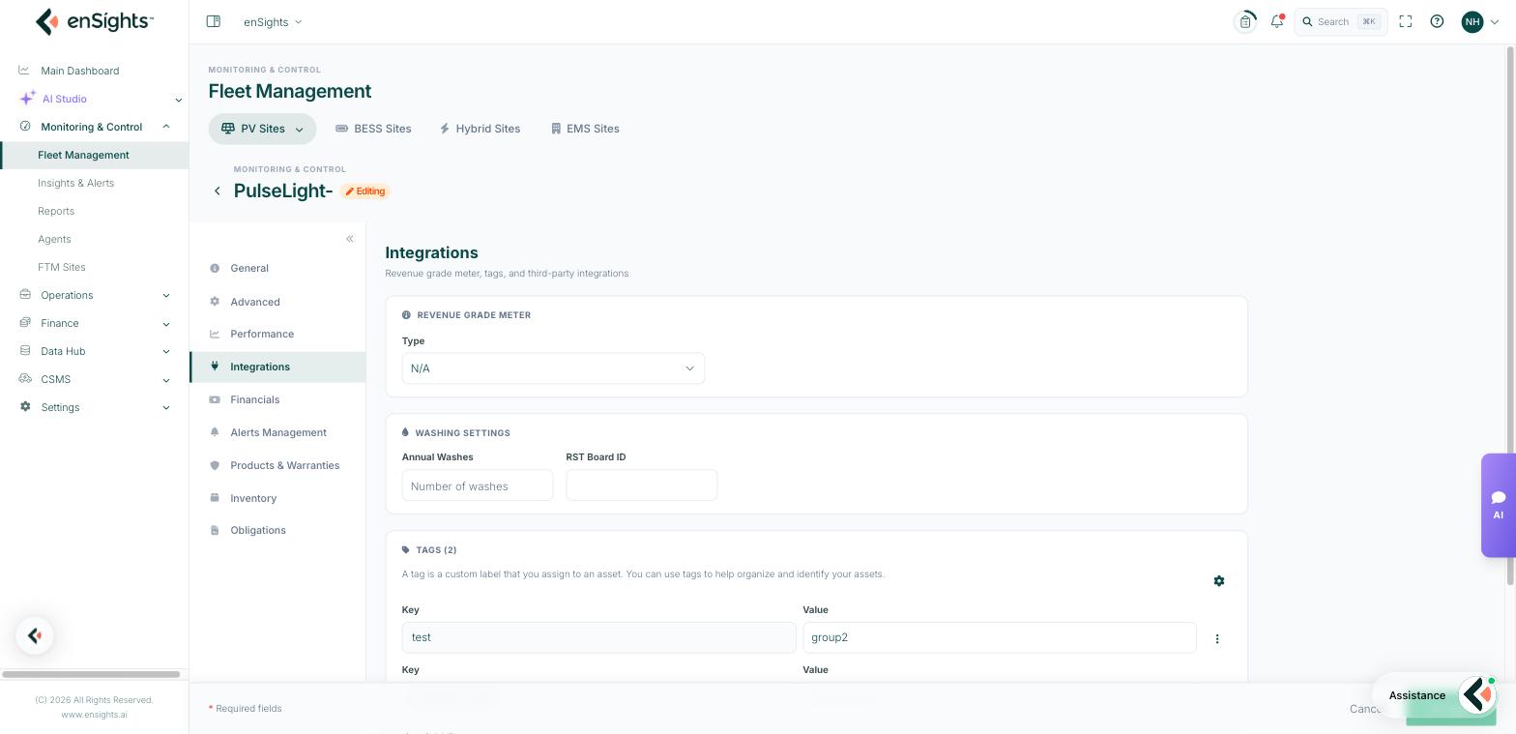Viewport: 1516px width, 734px height.
Task: Open the Revenue Grade Meter Type dropdown
Action: tap(553, 368)
